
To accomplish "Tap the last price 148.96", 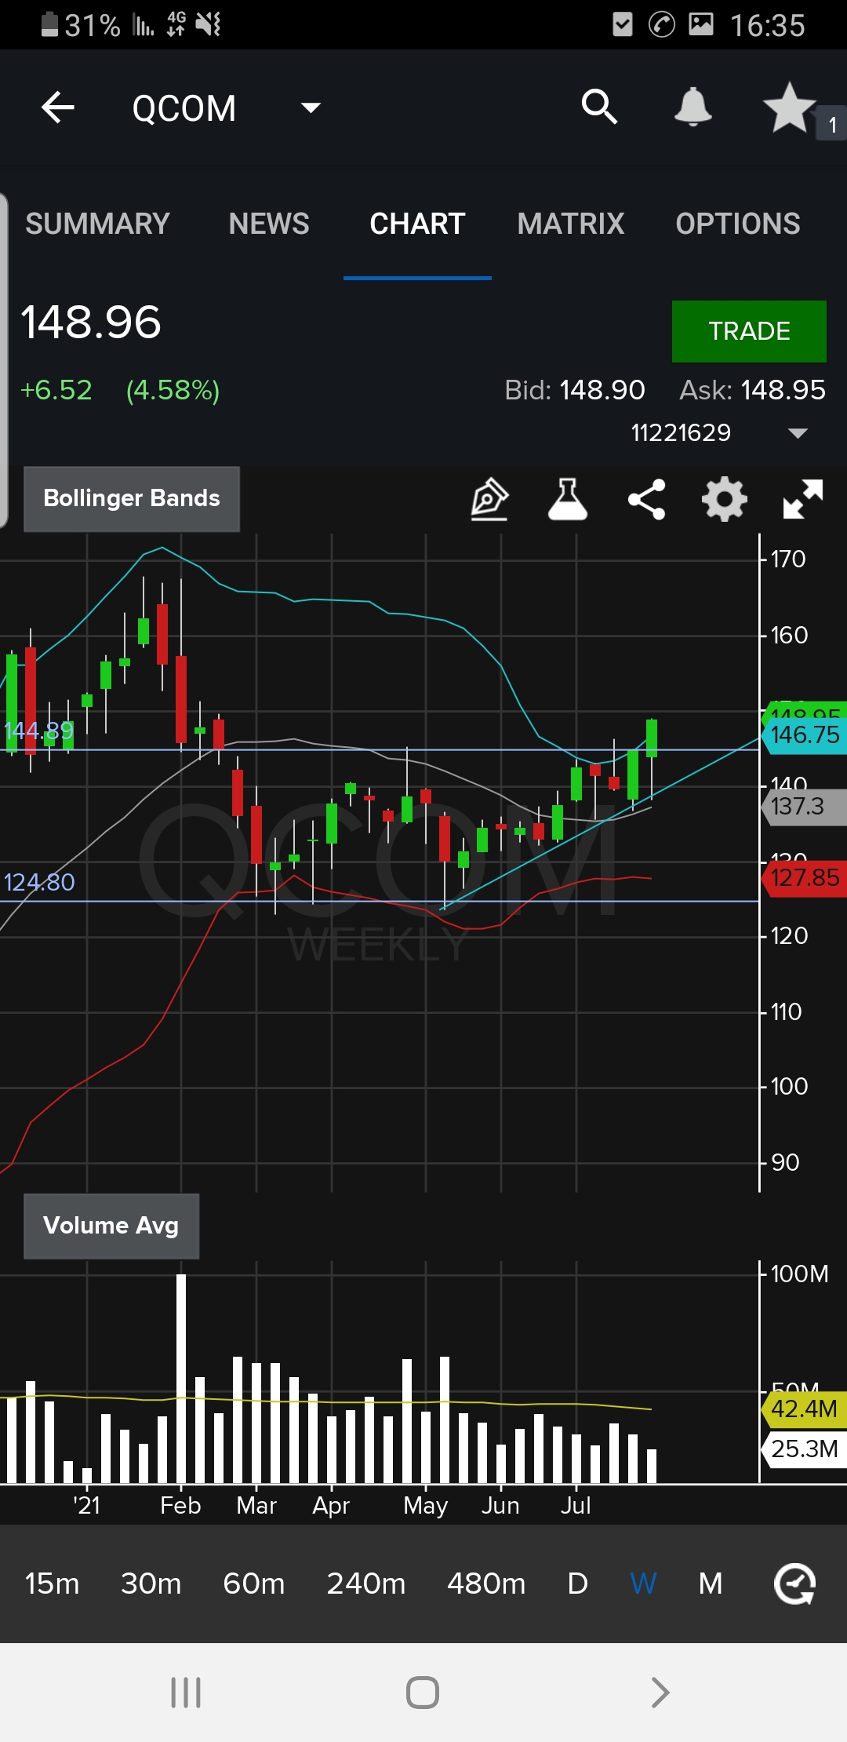I will click(91, 323).
